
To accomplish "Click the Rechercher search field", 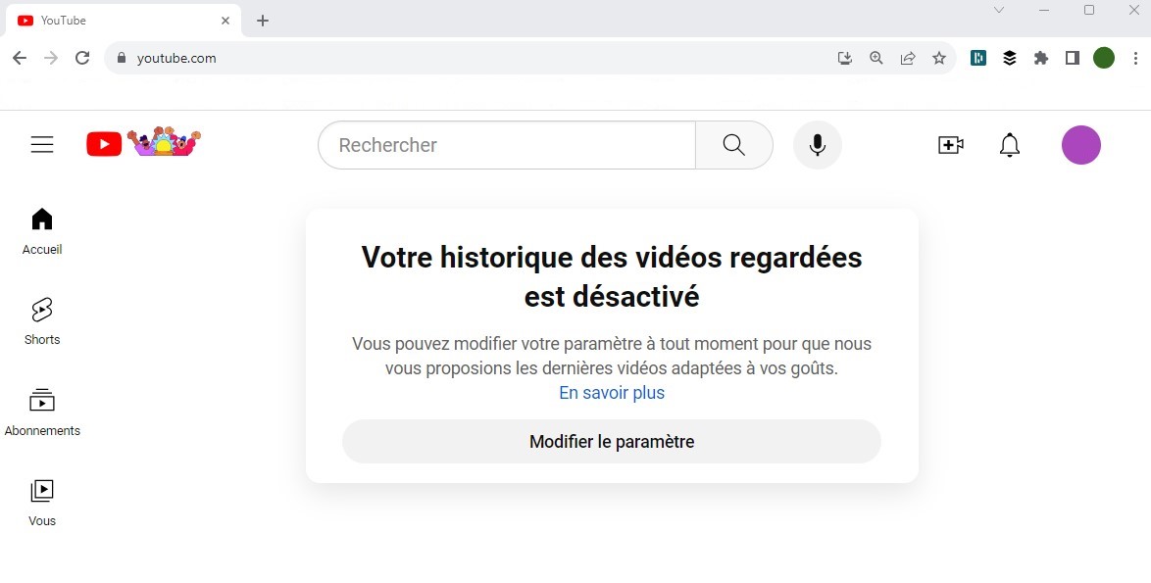I will [x=507, y=145].
